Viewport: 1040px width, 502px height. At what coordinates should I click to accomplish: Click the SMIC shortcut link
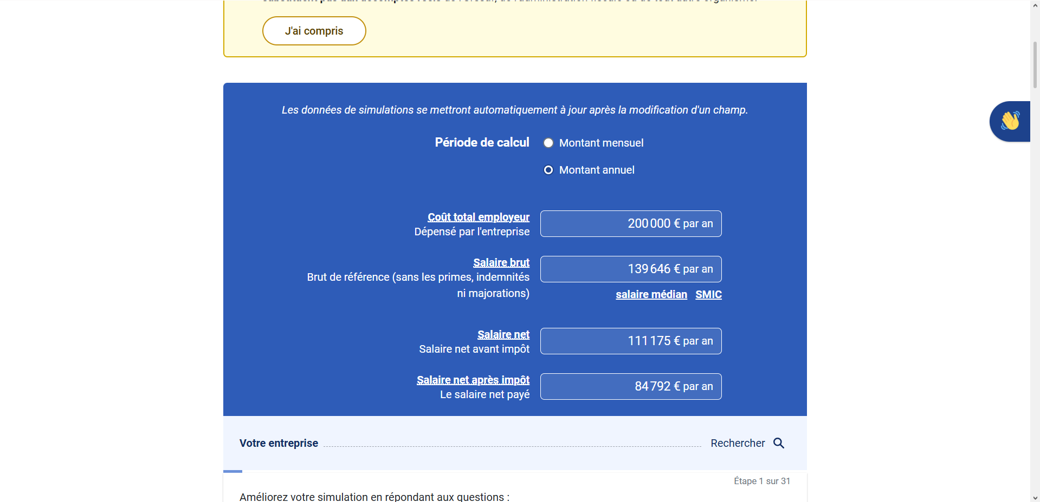tap(708, 294)
